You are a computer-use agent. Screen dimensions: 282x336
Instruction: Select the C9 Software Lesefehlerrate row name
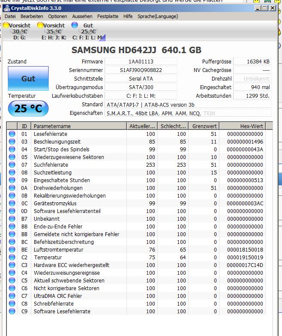(62, 311)
